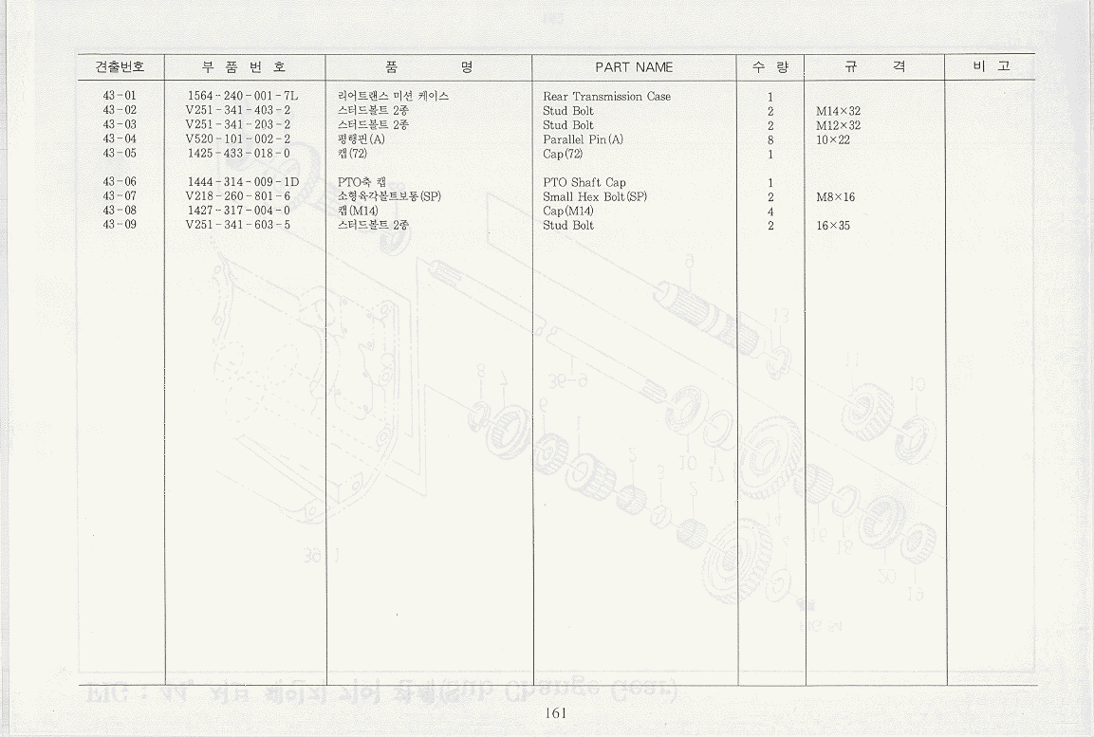Image resolution: width=1094 pixels, height=737 pixels.
Task: Click reference number 43-05
Action: pos(120,153)
